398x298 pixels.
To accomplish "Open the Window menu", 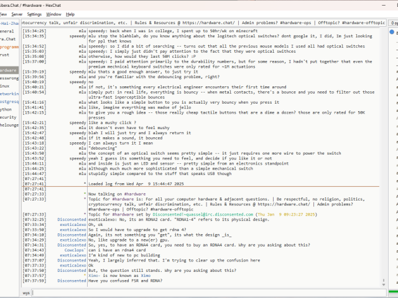I will click(54, 14).
